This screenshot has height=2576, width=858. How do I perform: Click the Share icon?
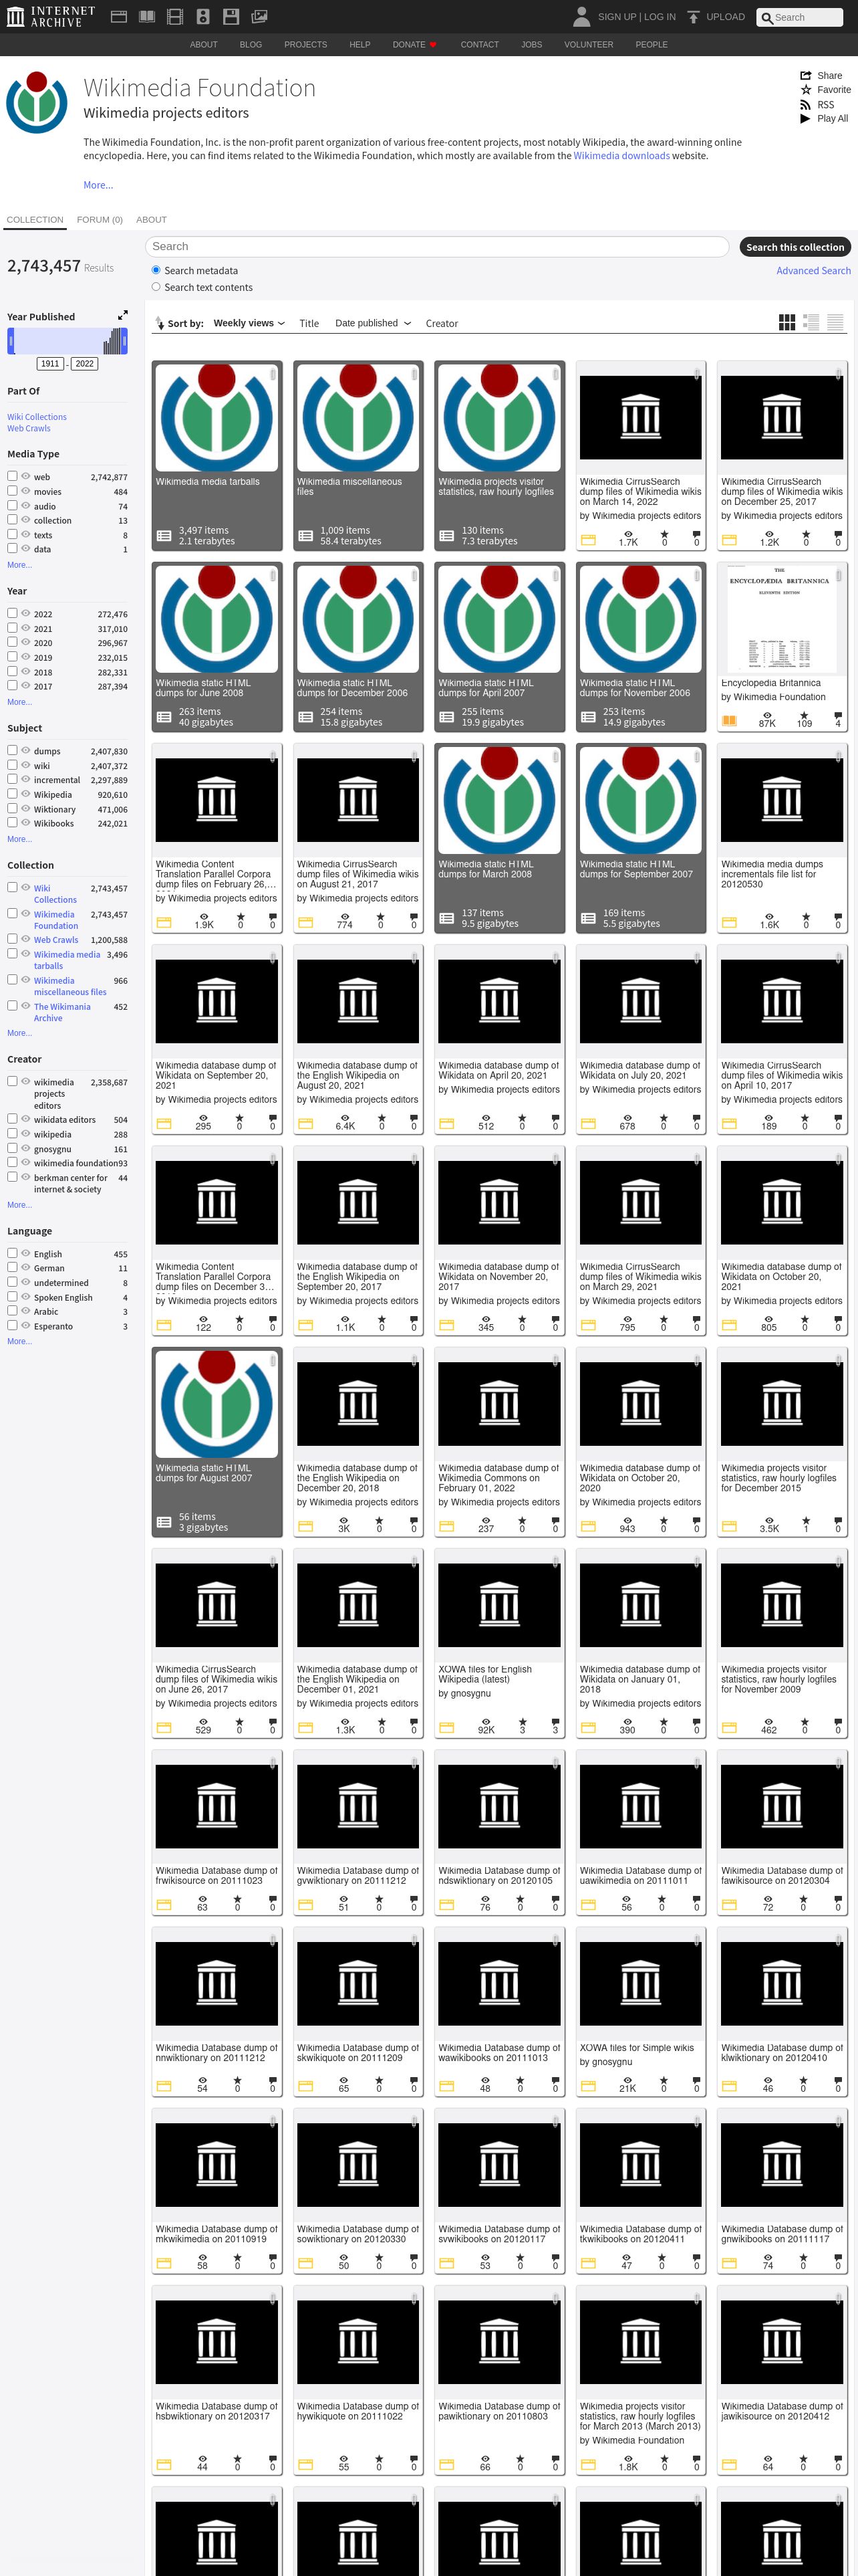coord(805,75)
